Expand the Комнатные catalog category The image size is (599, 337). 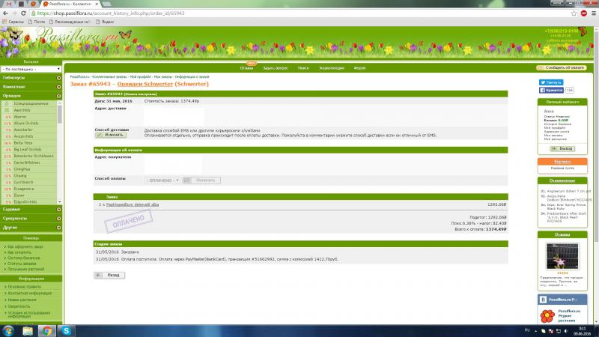pyautogui.click(x=30, y=87)
